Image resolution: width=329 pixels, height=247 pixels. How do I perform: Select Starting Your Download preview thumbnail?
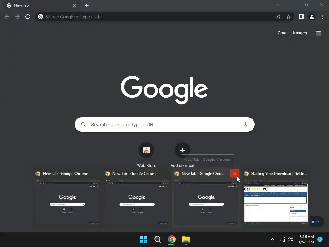click(275, 202)
